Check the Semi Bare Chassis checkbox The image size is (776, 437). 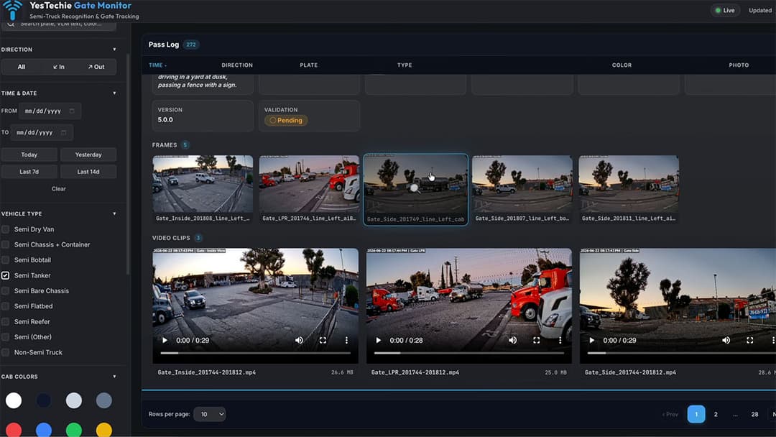coord(6,291)
